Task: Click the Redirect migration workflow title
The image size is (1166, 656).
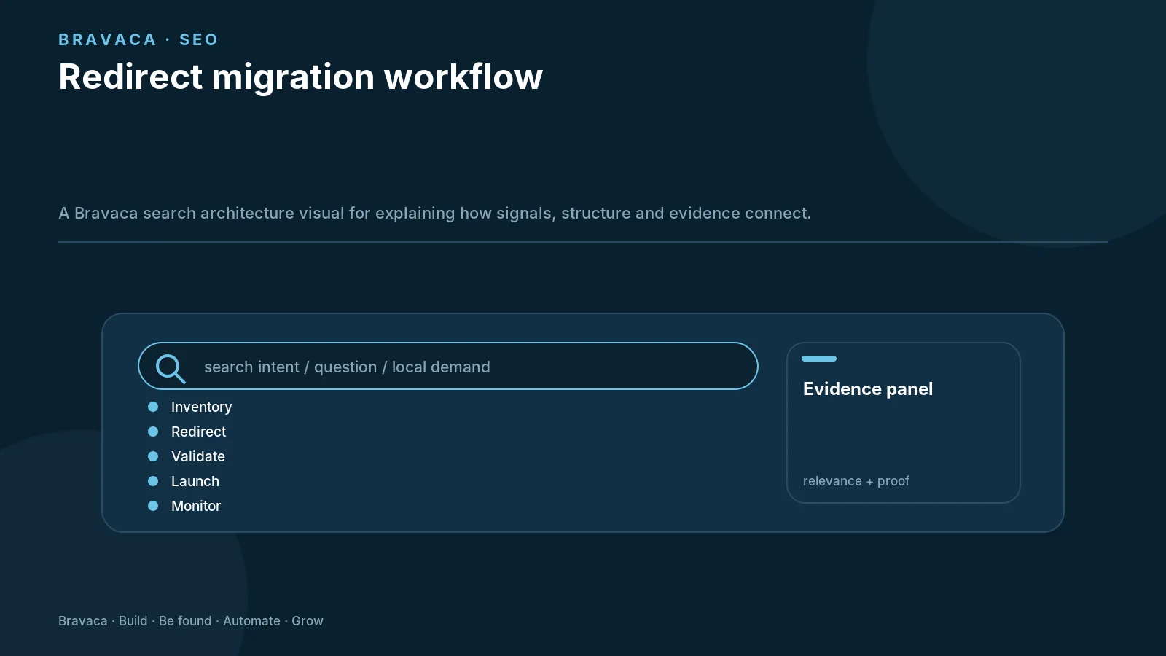Action: 300,77
